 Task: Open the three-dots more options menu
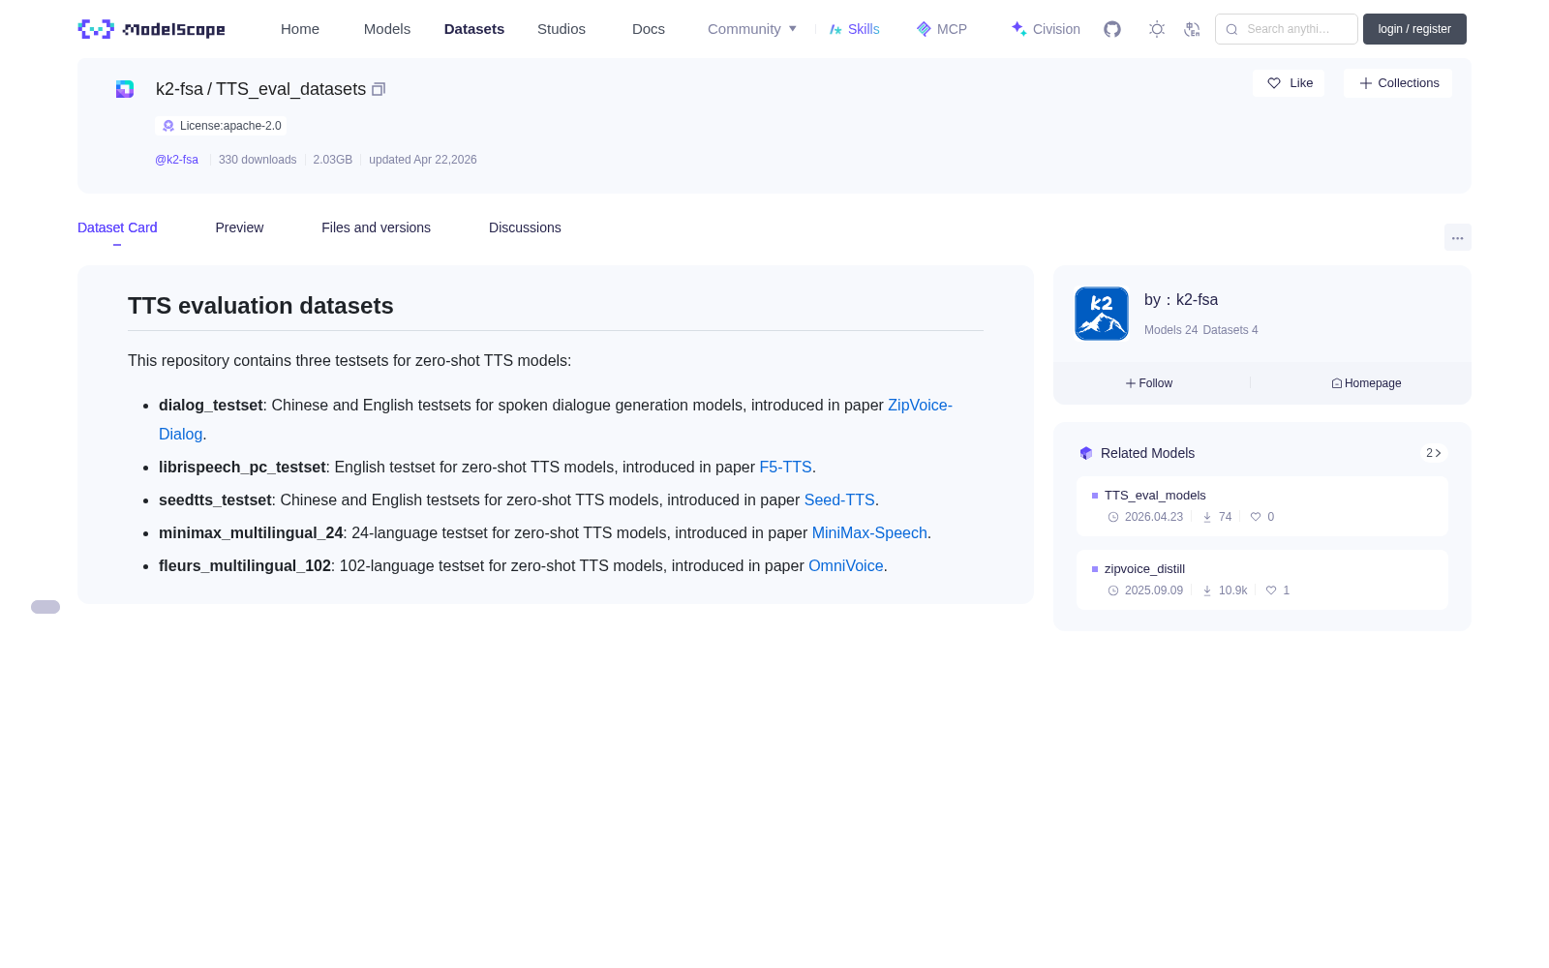point(1457,237)
